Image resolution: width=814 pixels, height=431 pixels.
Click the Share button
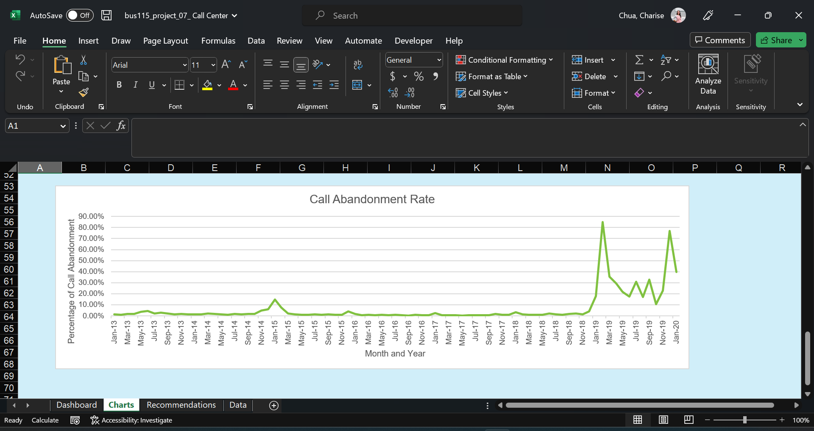tap(777, 40)
